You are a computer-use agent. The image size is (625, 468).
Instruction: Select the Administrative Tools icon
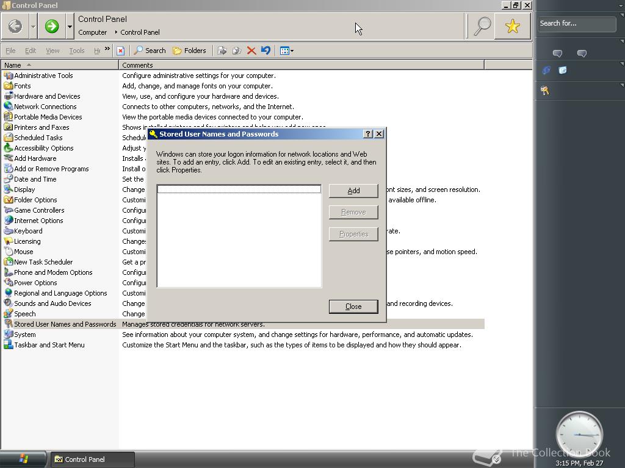click(9, 75)
